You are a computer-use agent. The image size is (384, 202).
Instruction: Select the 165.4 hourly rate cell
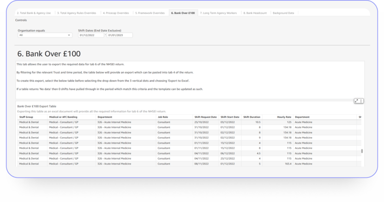287,163
